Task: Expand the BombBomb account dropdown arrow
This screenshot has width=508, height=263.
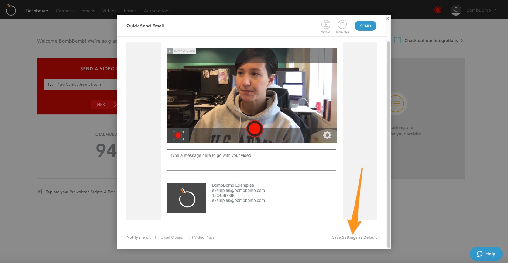Action: point(496,10)
